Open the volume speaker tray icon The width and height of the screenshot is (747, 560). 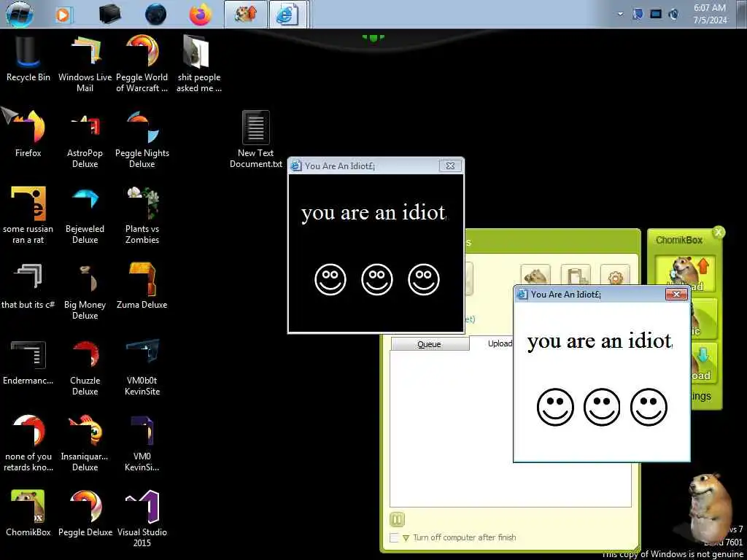[x=673, y=15]
